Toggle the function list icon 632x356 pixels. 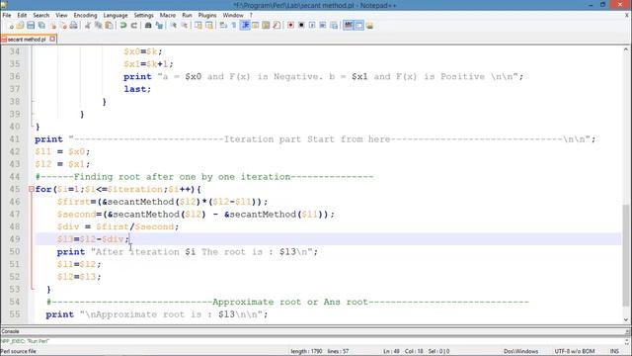pos(276,26)
